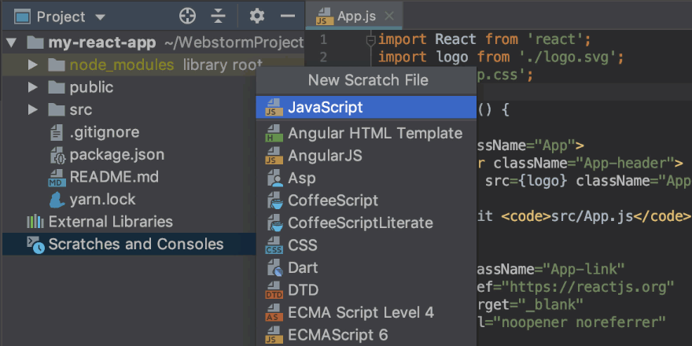Click the Dart file type icon

(x=274, y=268)
